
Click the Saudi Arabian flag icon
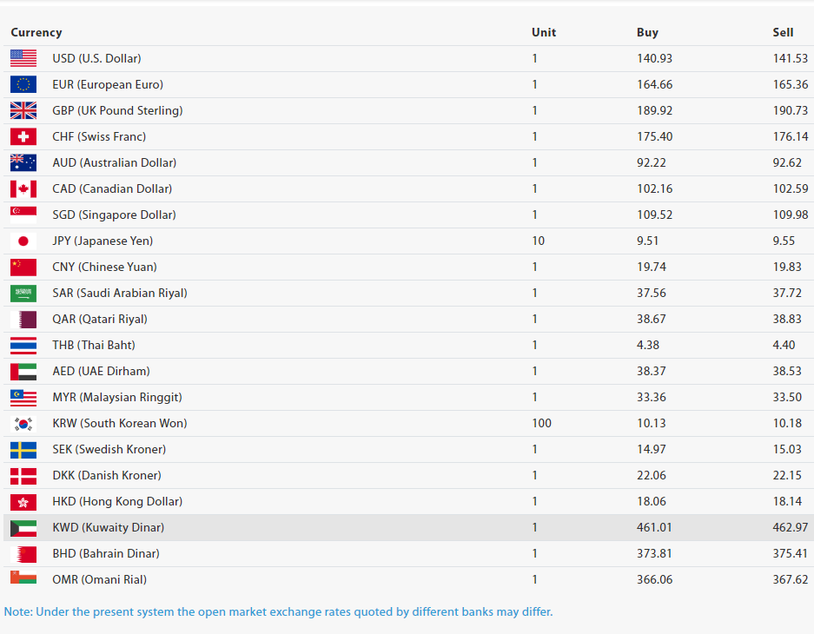pyautogui.click(x=23, y=293)
